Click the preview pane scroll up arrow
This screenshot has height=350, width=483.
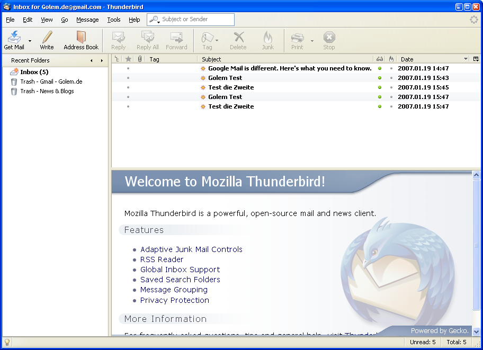pos(476,175)
